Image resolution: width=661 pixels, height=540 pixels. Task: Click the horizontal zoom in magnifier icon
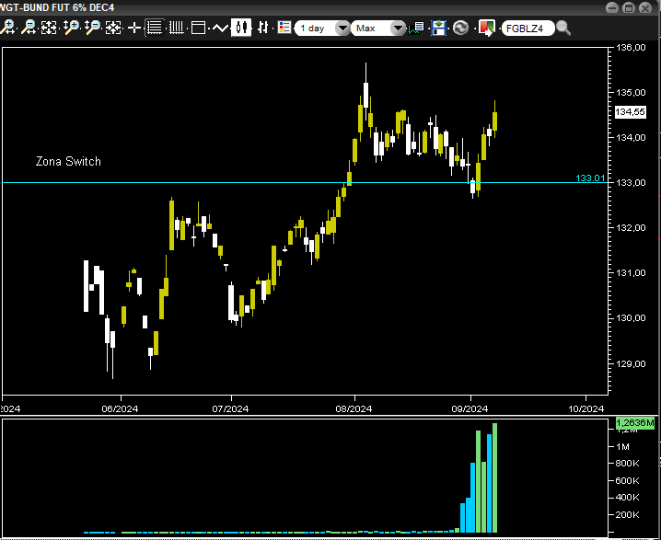(8, 28)
